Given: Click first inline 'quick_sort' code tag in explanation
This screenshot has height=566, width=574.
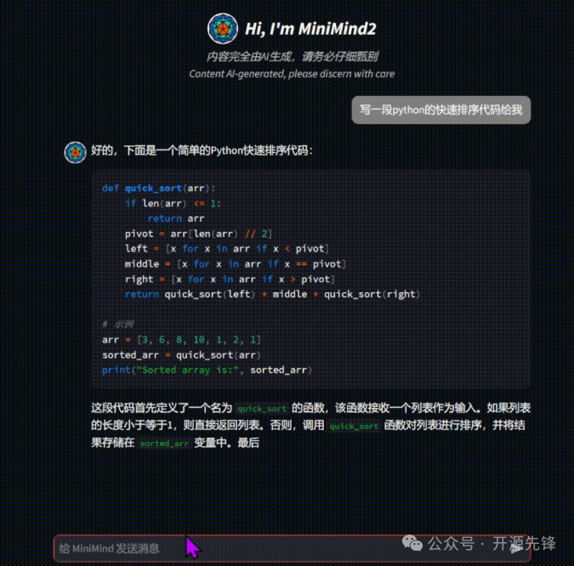Looking at the screenshot, I should (x=262, y=408).
